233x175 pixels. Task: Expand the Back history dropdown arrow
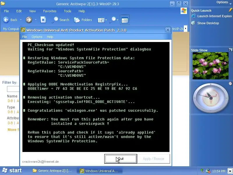(21, 20)
